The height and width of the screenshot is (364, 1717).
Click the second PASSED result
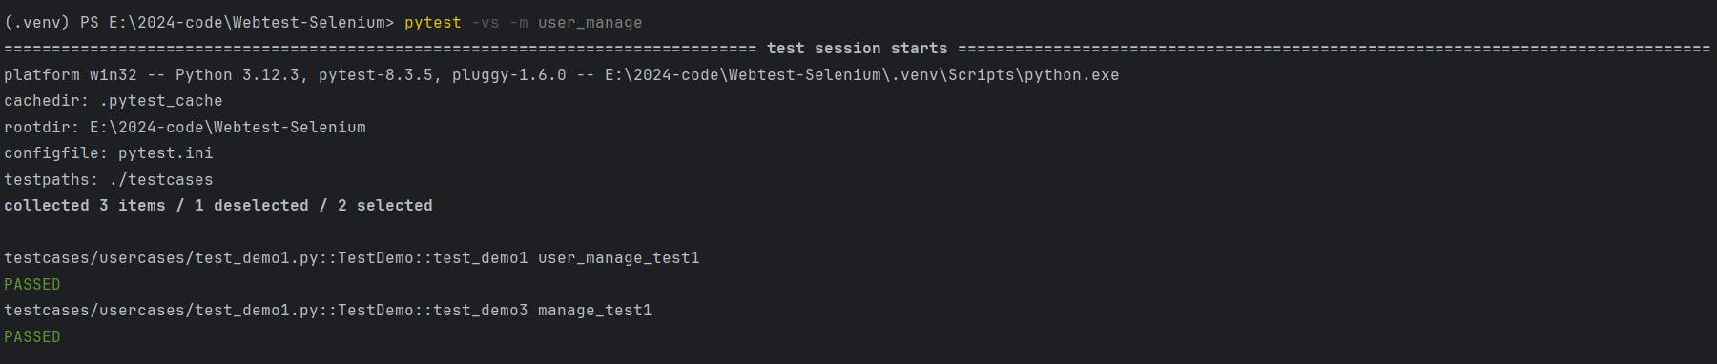32,336
